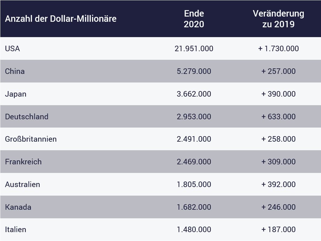Click the change value + 390.000
The height and width of the screenshot is (241, 321).
(x=278, y=94)
